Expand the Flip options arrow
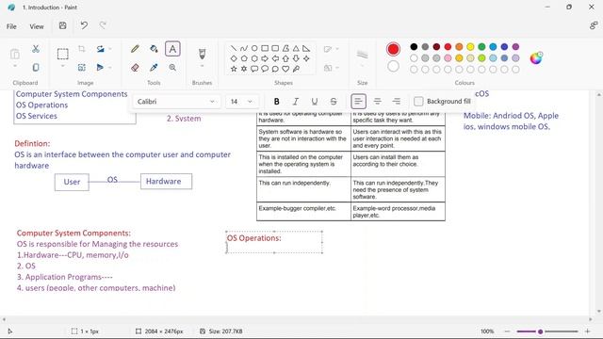Screen dimensions: 603x339 110,68
